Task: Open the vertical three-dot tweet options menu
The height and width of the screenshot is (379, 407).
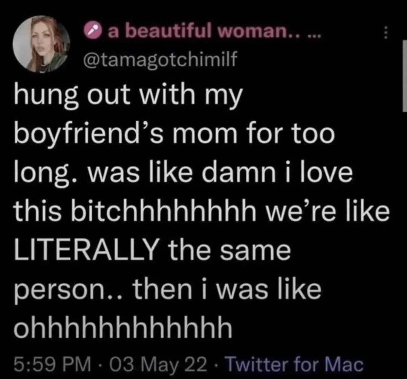Action: pos(386,32)
